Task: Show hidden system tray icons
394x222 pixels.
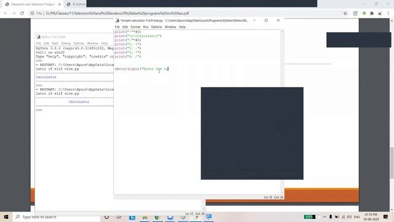Action: coord(324,216)
